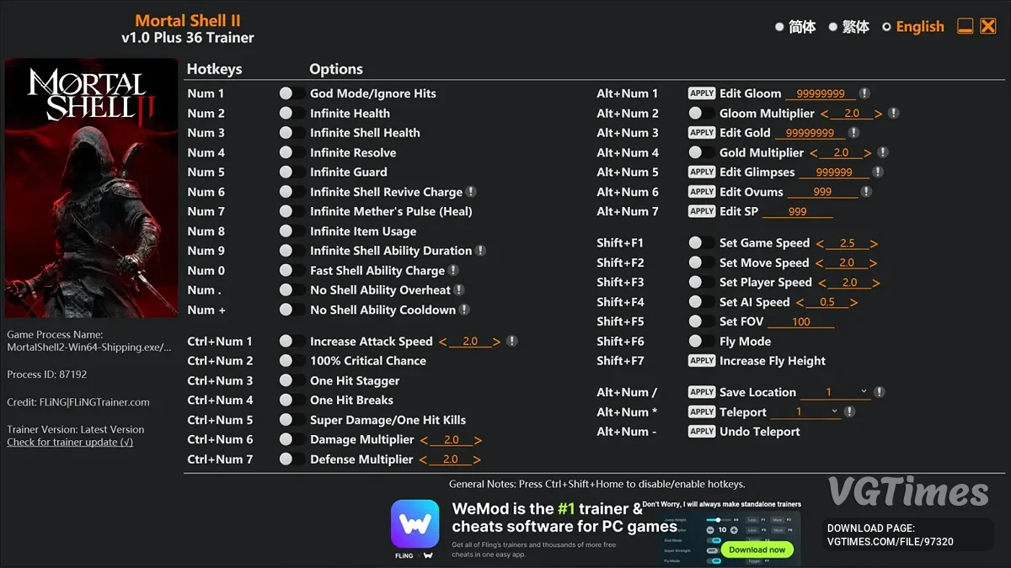Viewport: 1011px width, 568px height.
Task: Apply Edit SP value
Action: point(702,211)
